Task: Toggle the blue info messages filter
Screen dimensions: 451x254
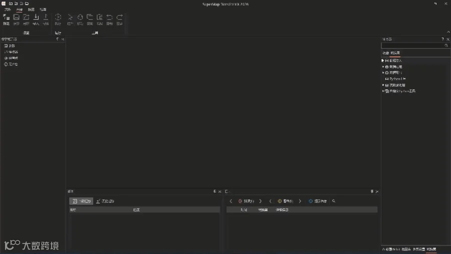Action: tap(318, 201)
